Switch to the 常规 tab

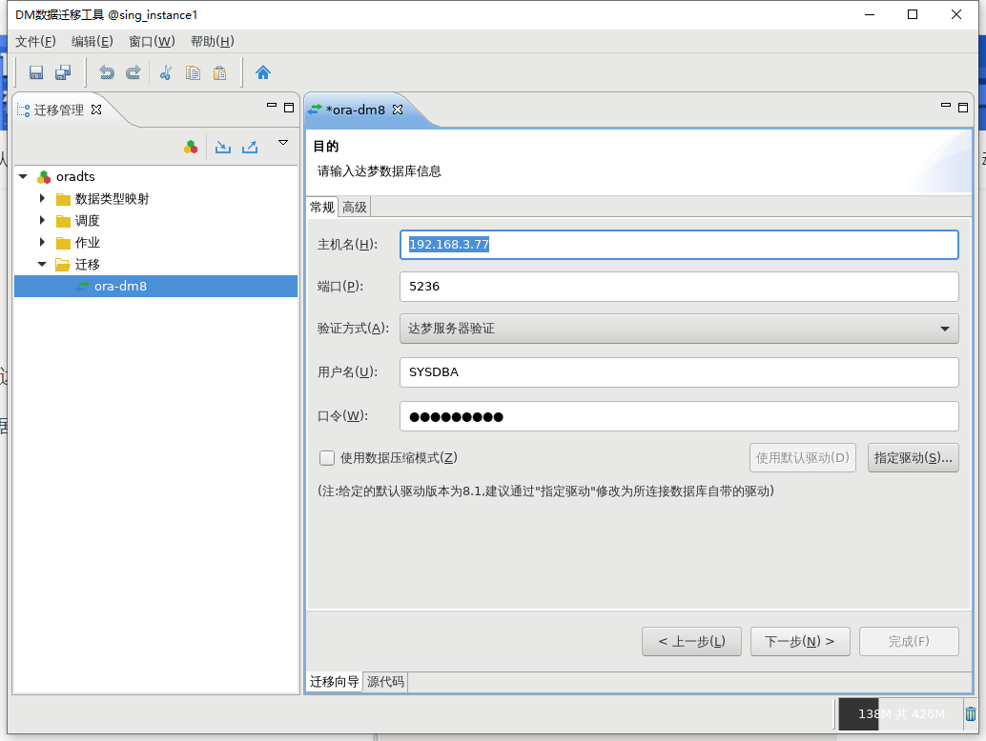point(322,208)
